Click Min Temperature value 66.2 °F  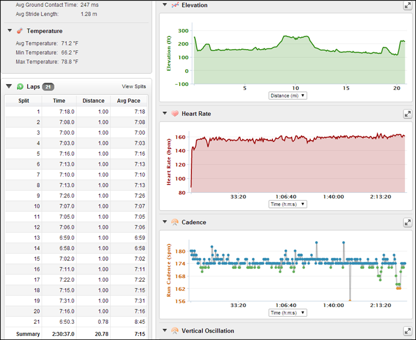(x=70, y=53)
